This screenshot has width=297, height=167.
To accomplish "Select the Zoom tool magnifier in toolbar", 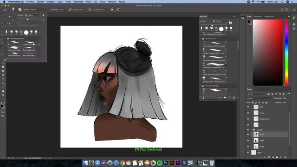I will click(x=3, y=95).
